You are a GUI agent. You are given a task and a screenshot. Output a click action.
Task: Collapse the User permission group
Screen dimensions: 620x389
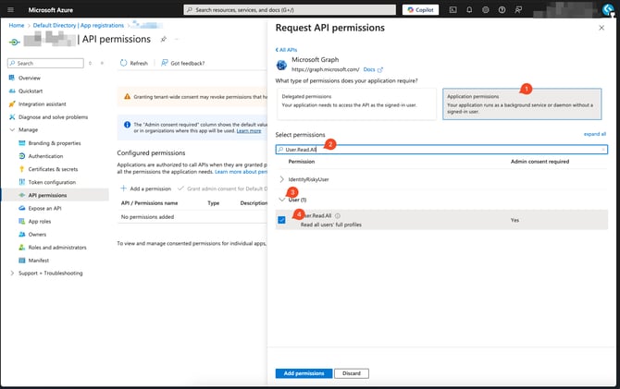tap(282, 199)
